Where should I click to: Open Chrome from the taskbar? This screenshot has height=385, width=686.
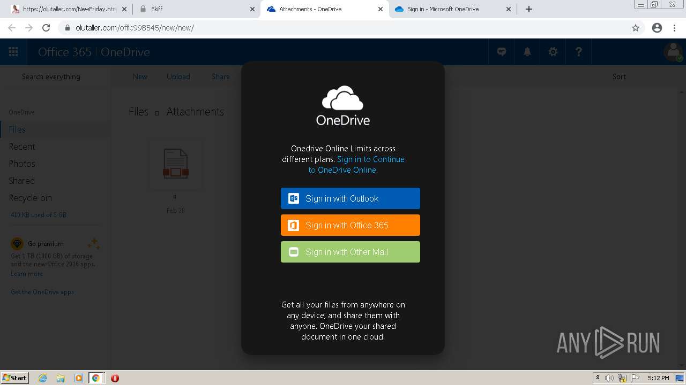click(x=96, y=378)
